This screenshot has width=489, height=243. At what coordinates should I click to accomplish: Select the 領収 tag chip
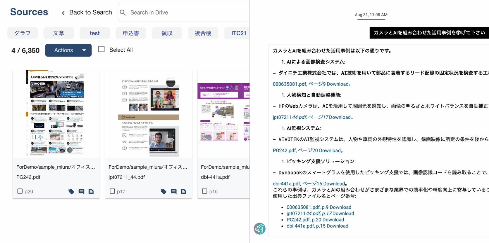(167, 33)
